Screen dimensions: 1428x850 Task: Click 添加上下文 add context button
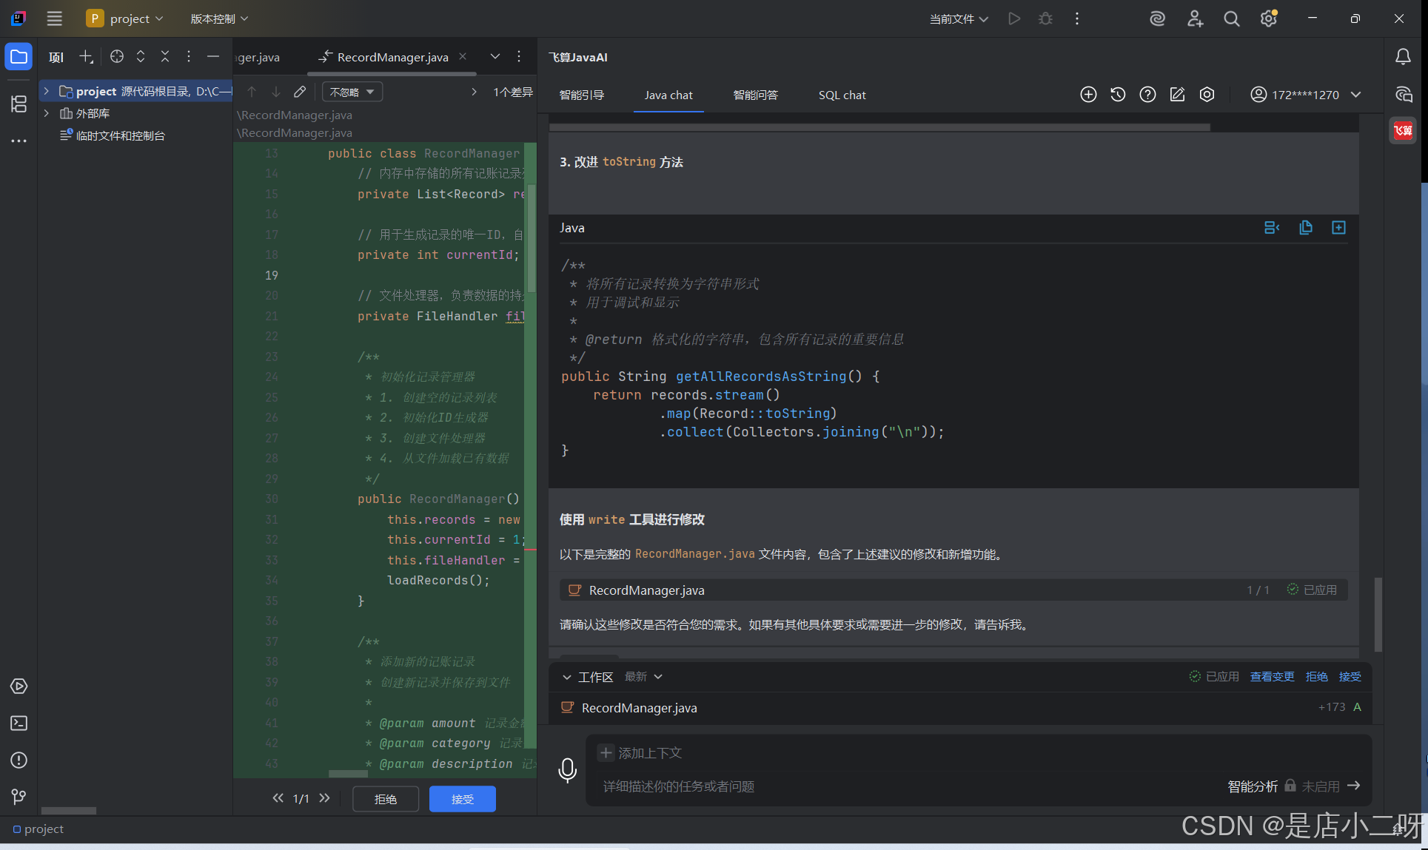(640, 753)
